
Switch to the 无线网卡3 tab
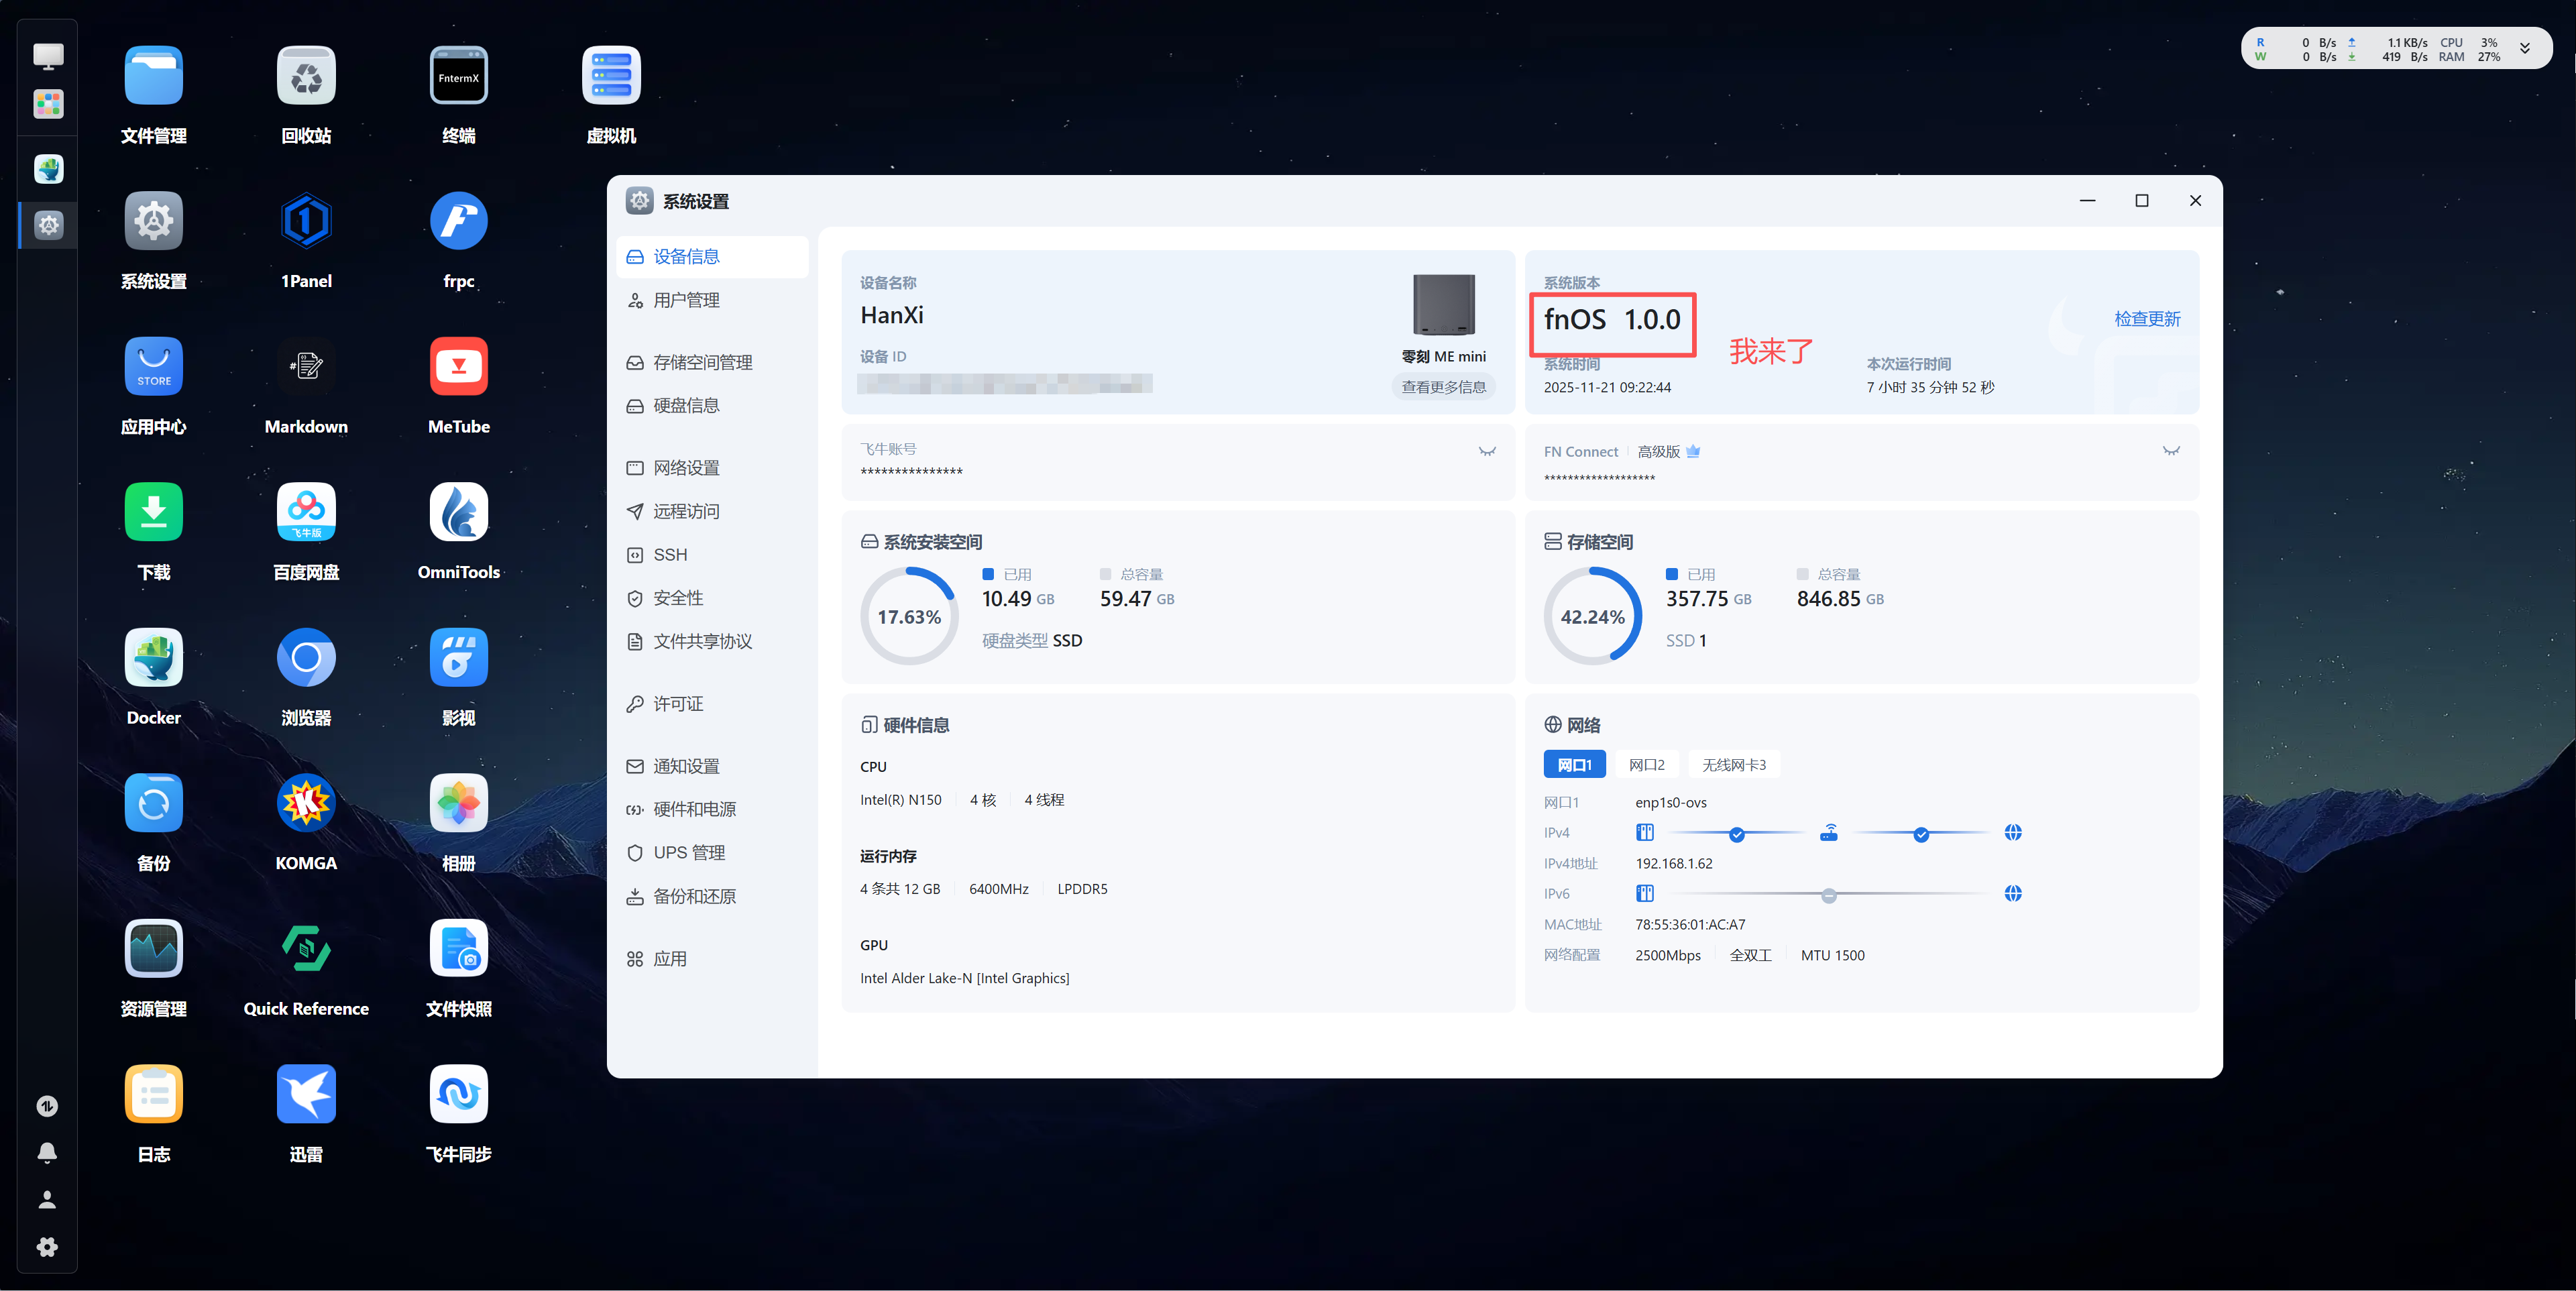(1733, 765)
